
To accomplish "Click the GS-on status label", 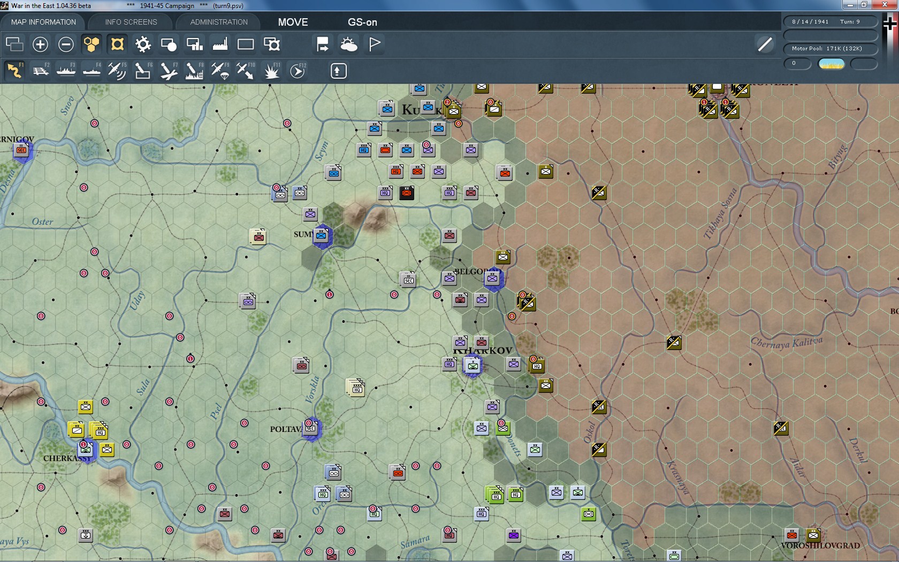I will (x=362, y=22).
